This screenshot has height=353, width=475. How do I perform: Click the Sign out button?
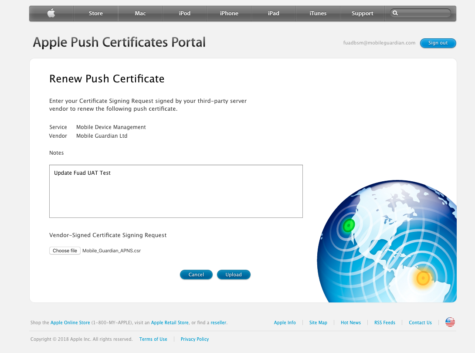pos(438,43)
